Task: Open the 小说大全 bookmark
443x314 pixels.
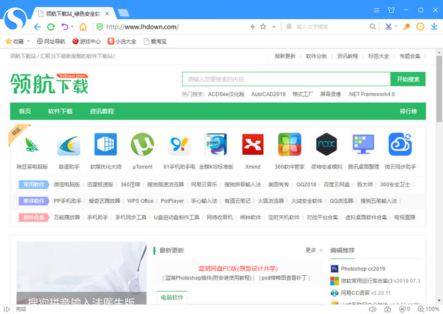Action: click(122, 41)
